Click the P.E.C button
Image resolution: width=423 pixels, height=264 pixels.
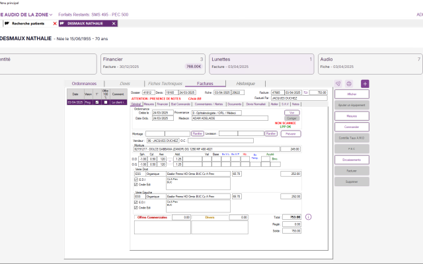click(352, 148)
